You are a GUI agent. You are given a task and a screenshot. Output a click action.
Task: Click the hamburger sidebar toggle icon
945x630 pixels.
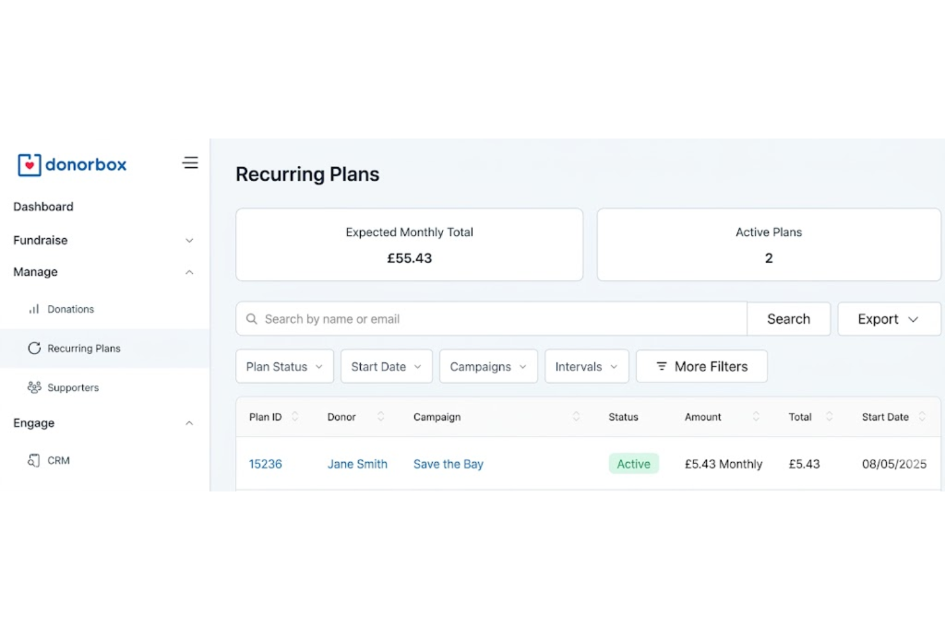(190, 163)
